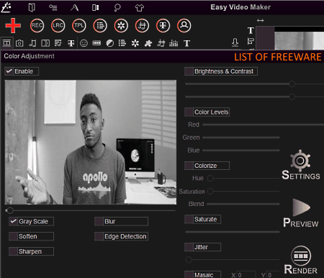
Task: Check the Soften checkbox
Action: pos(13,236)
